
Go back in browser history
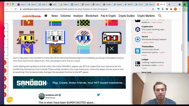tap(7, 9)
